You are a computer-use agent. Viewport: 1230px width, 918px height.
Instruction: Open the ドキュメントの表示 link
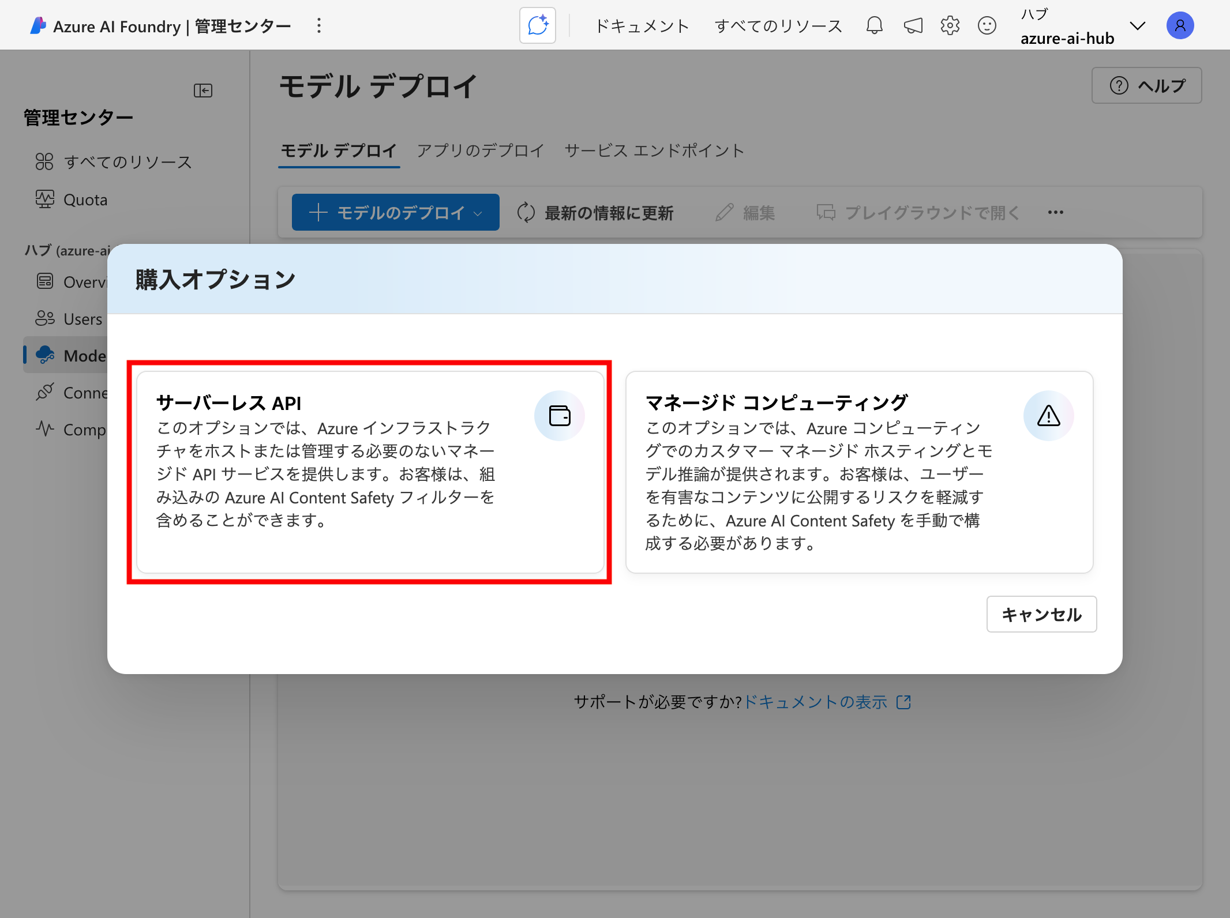coord(816,702)
